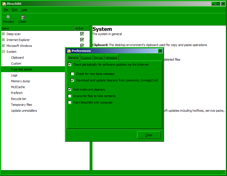This screenshot has width=227, height=176.
Task: Select the Microsoft Windows row label
Action: pos(19,46)
